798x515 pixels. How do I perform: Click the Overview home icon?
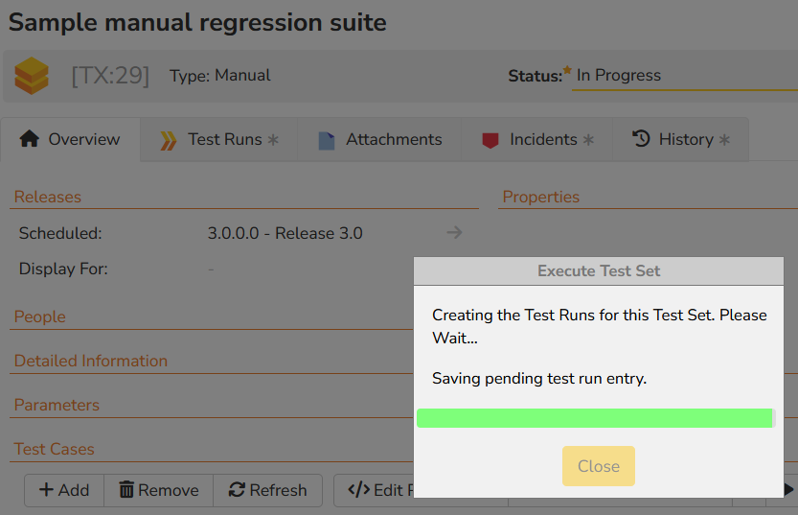pos(29,140)
